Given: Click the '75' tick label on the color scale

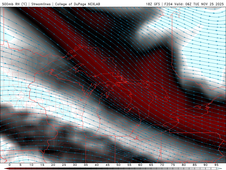Looking at the screenshot, I should click(x=173, y=165).
